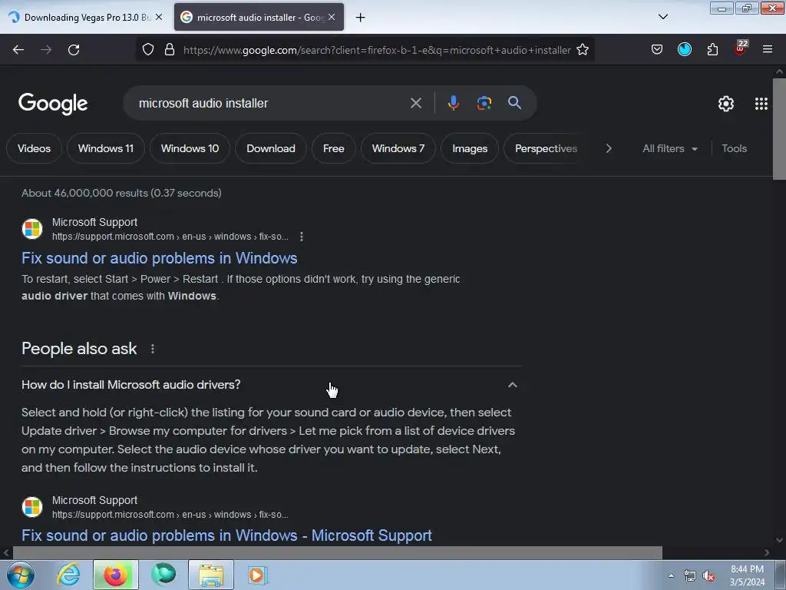This screenshot has width=786, height=590.
Task: Filter results by Windows 7
Action: click(x=398, y=148)
